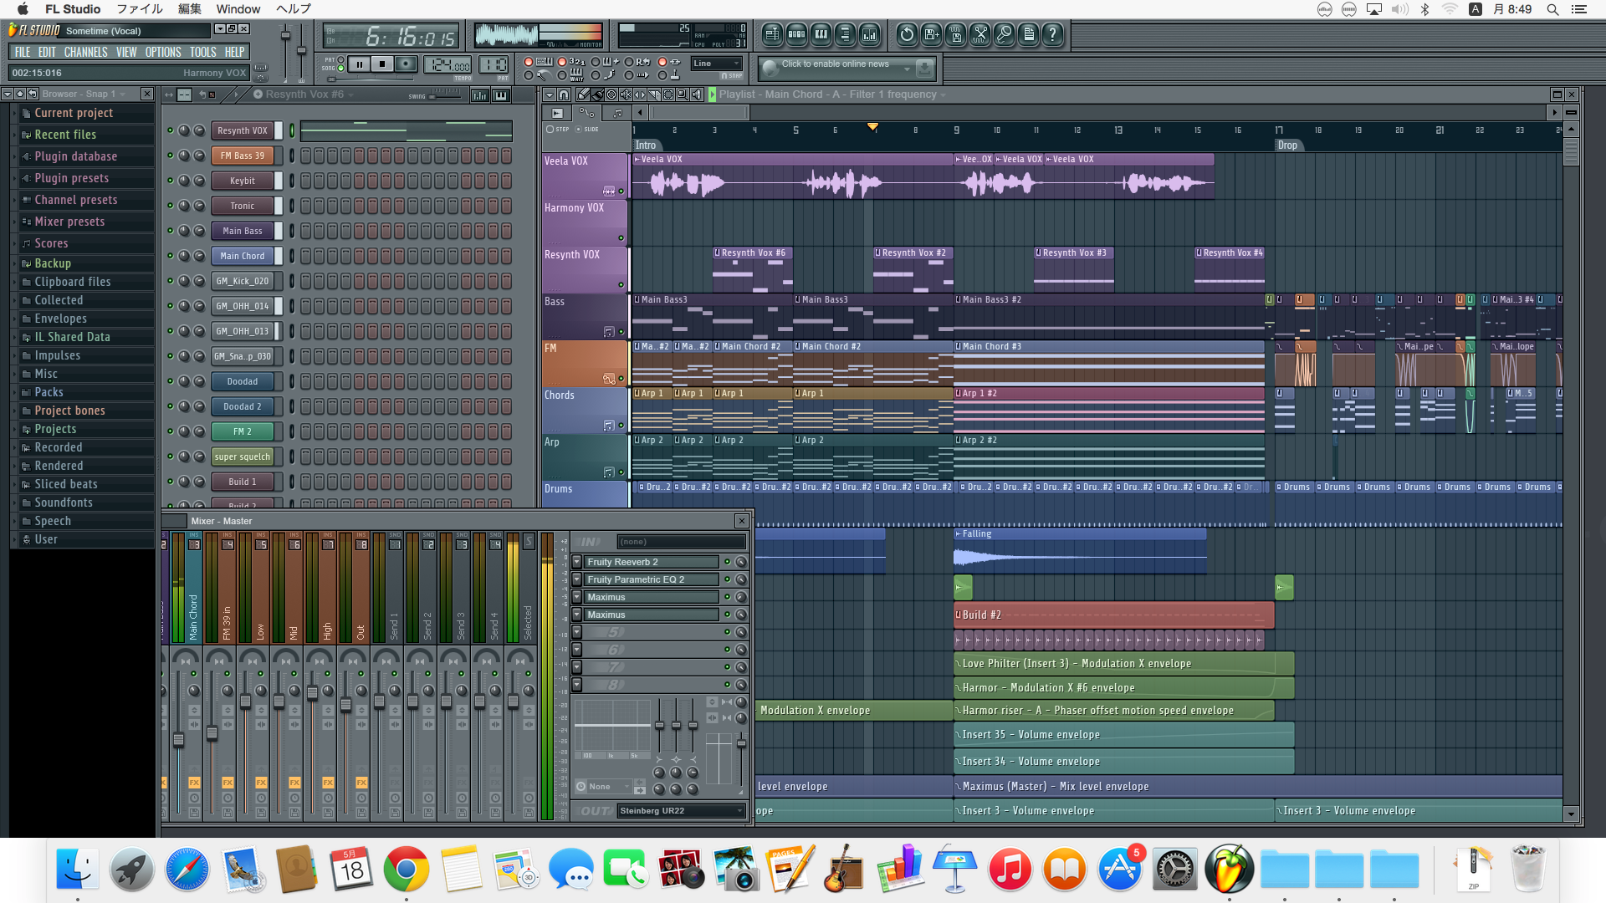Select the slice tool in playlist toolbar

pos(654,94)
